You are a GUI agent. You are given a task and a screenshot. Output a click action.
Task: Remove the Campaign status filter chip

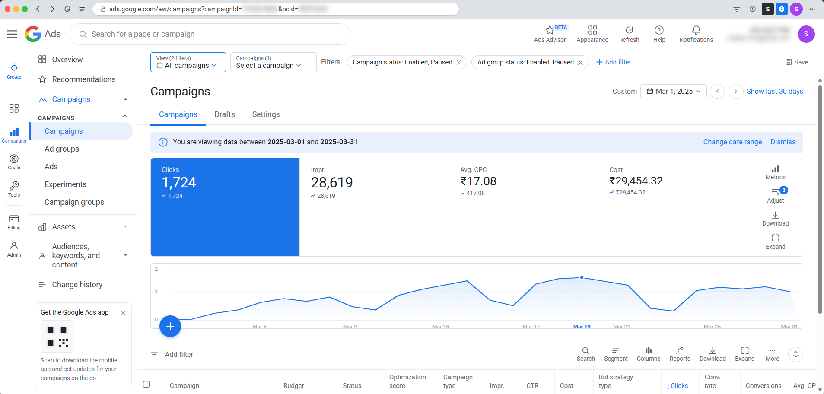tap(459, 62)
